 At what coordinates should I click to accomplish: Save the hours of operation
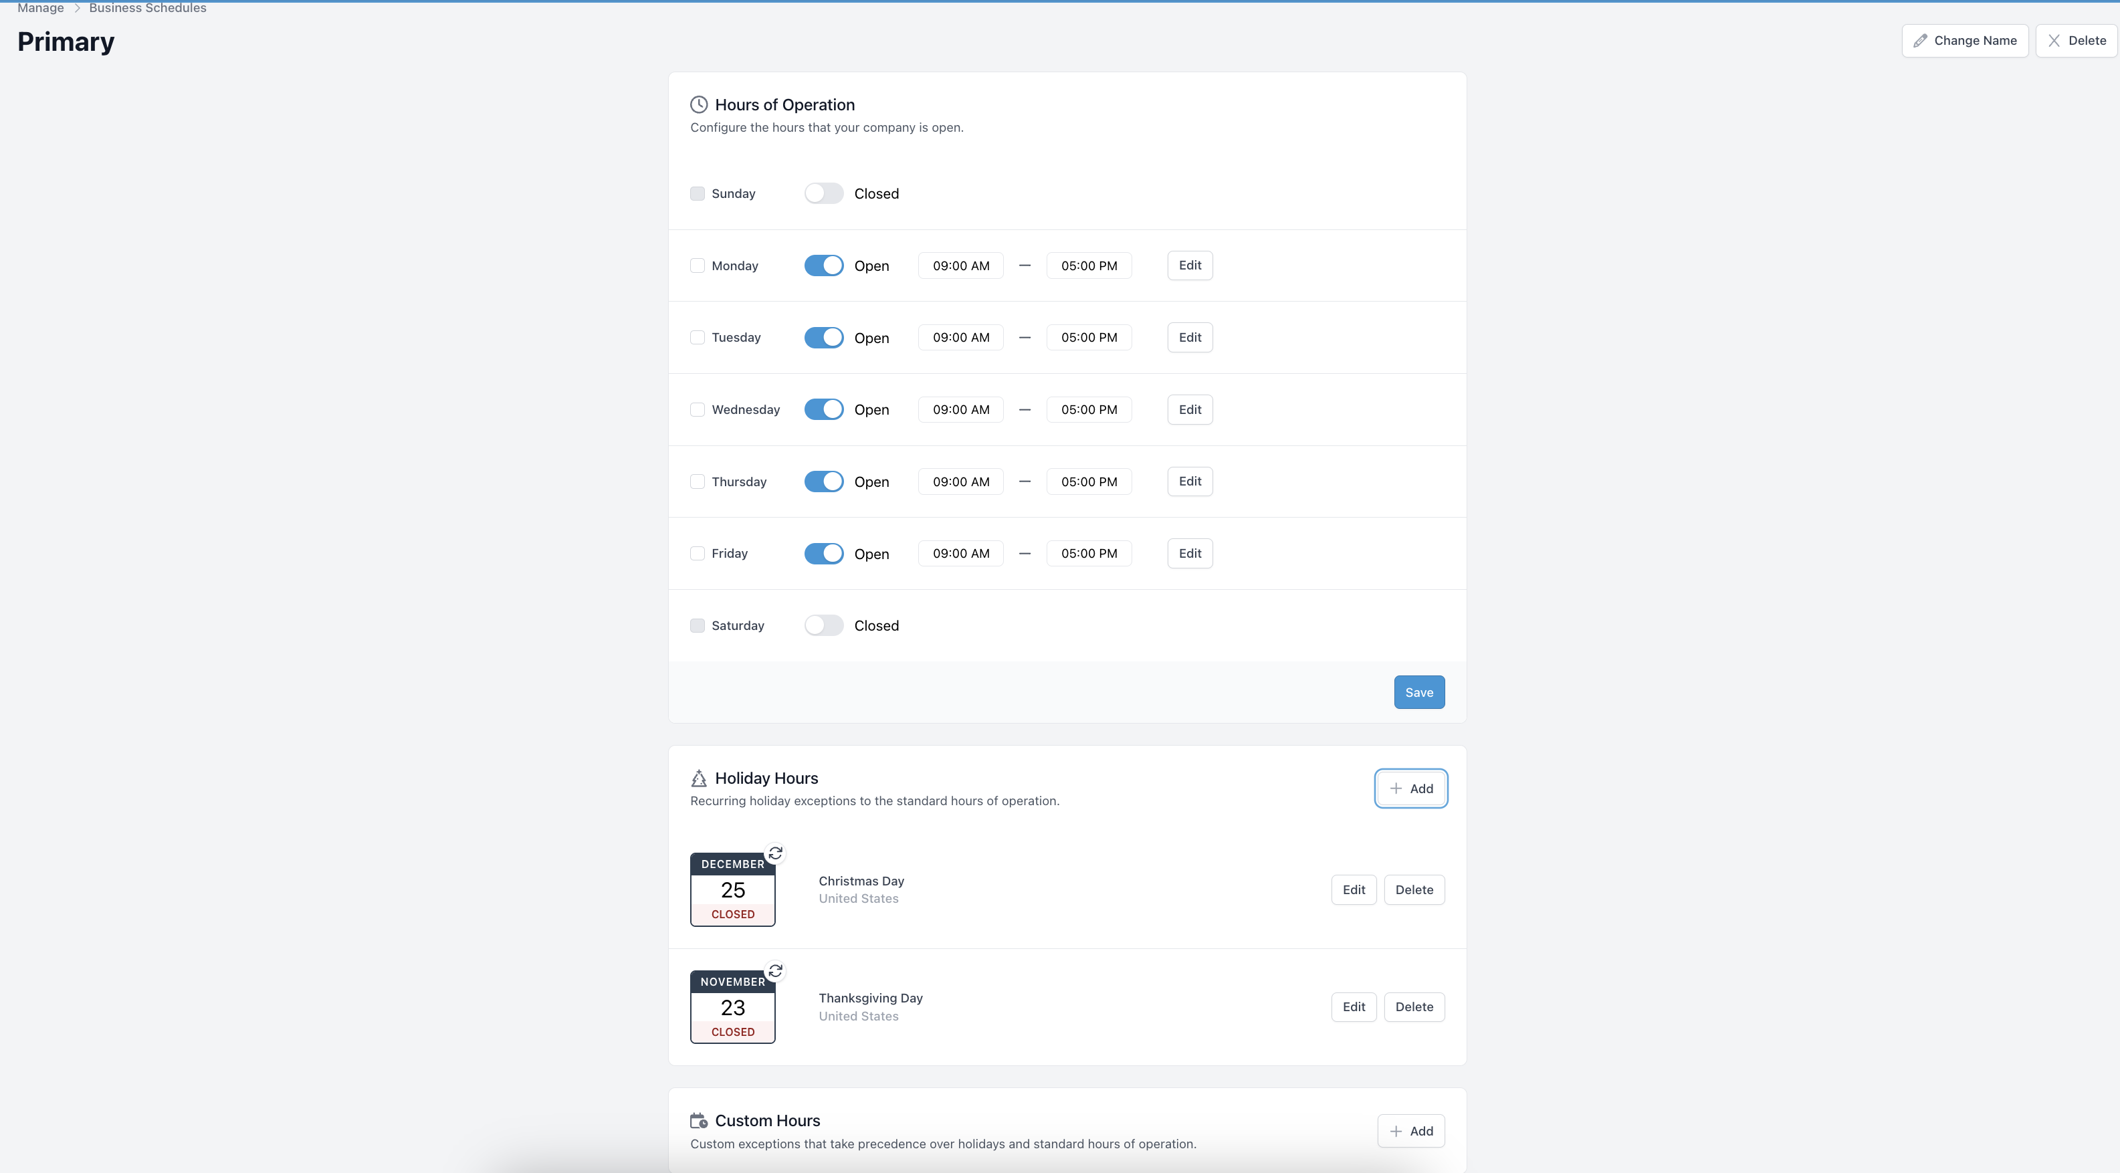[x=1419, y=692]
